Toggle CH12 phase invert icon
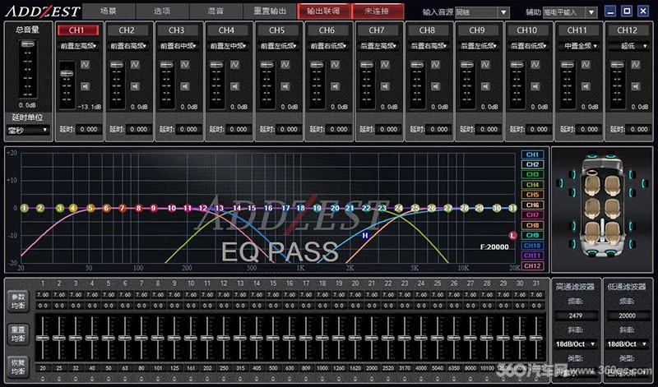Screen dimensions: 658x387 [x=636, y=65]
